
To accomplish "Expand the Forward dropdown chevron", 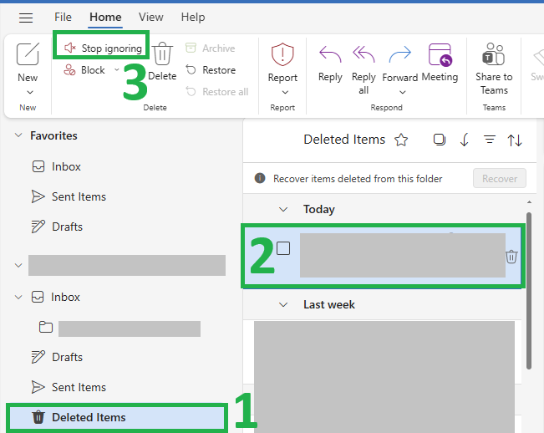I will coord(403,92).
